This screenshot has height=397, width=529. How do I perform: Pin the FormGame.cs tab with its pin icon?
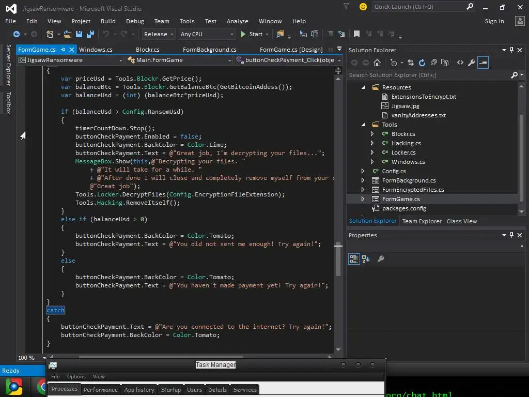63,50
